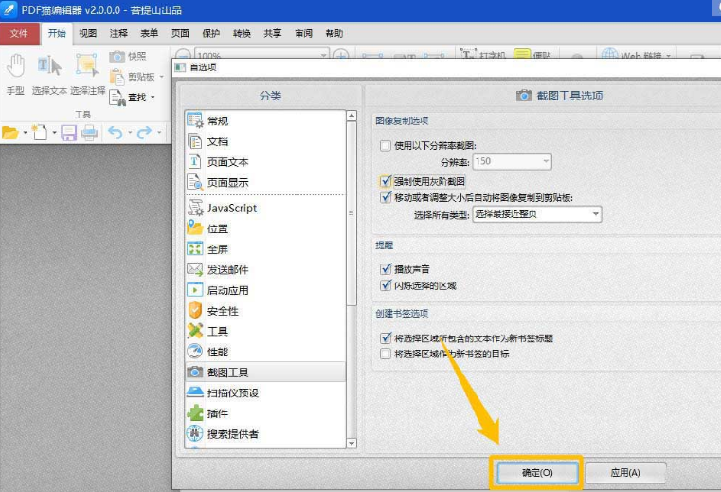The image size is (721, 492).
Task: Switch to the 保护 tab
Action: click(x=210, y=33)
